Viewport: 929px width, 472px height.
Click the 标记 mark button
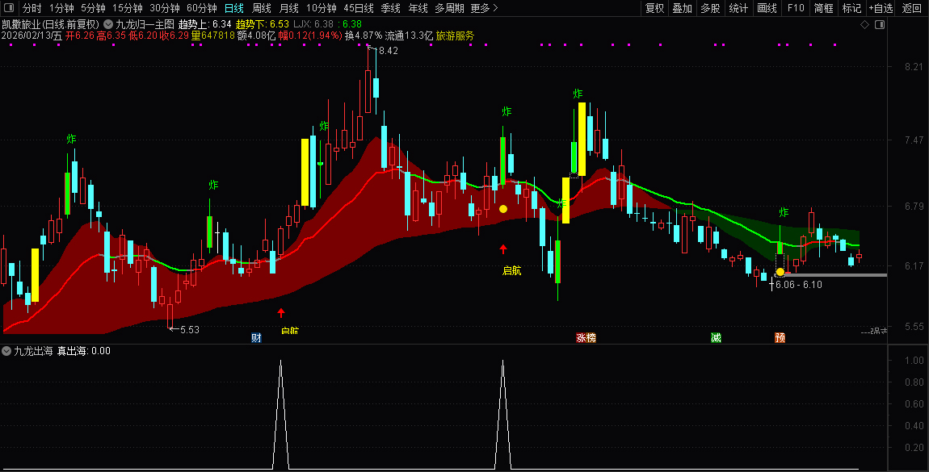pos(852,8)
